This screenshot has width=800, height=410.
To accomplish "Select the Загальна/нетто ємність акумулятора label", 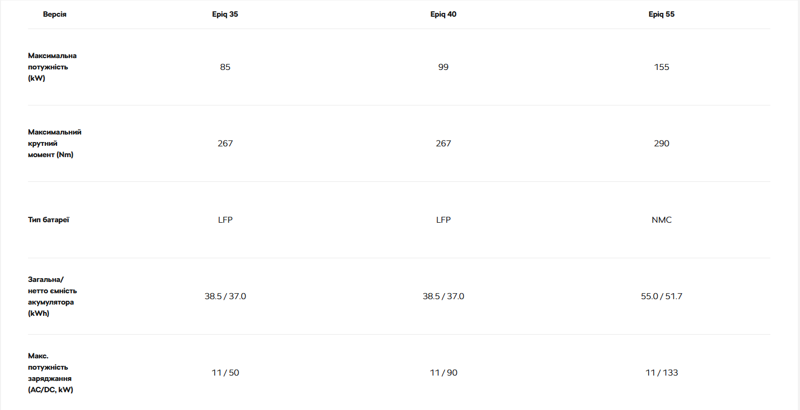I will click(52, 296).
